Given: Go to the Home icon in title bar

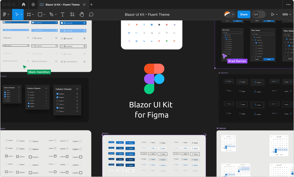Looking at the screenshot, I should pyautogui.click(x=23, y=4).
